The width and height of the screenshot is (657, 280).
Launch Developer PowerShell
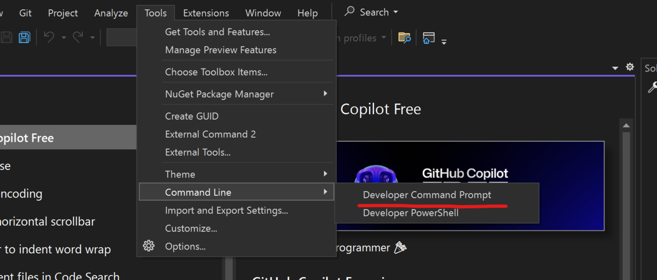pos(437,213)
